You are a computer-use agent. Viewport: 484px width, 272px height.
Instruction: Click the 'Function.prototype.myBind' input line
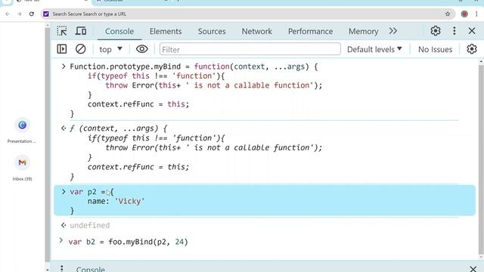coord(194,66)
